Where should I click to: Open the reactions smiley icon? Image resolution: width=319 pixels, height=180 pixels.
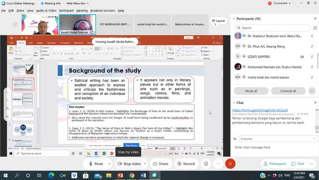click(x=206, y=164)
